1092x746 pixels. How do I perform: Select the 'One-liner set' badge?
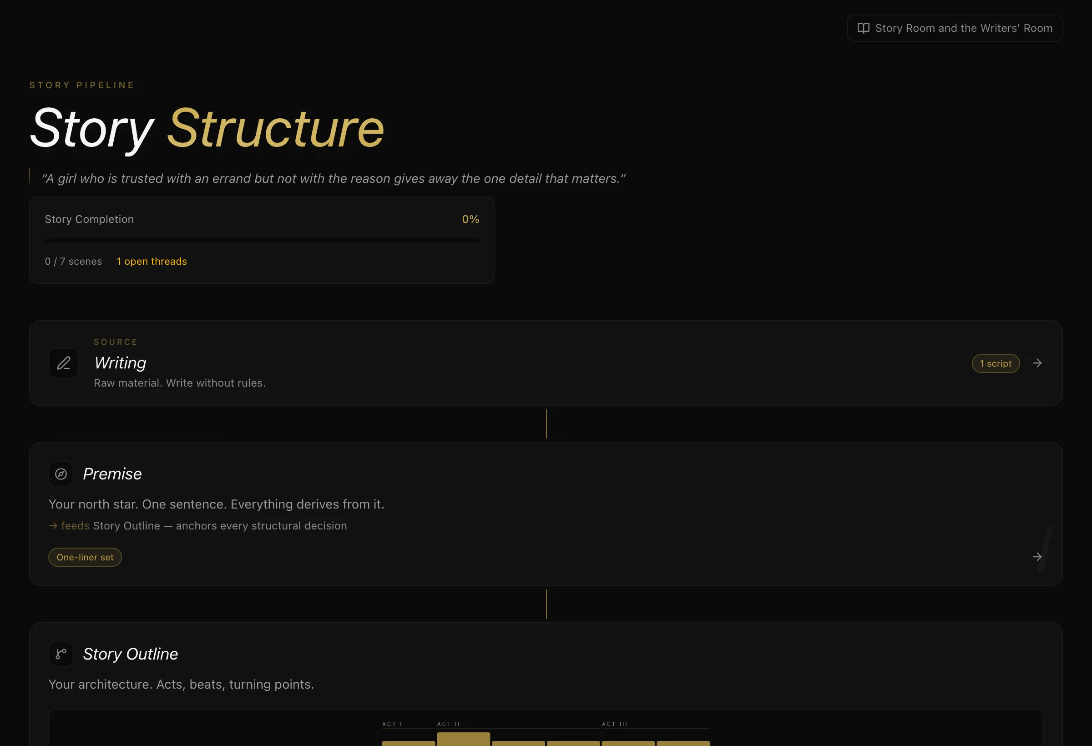(85, 557)
